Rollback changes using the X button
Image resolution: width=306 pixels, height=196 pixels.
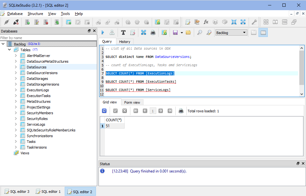[124, 111]
